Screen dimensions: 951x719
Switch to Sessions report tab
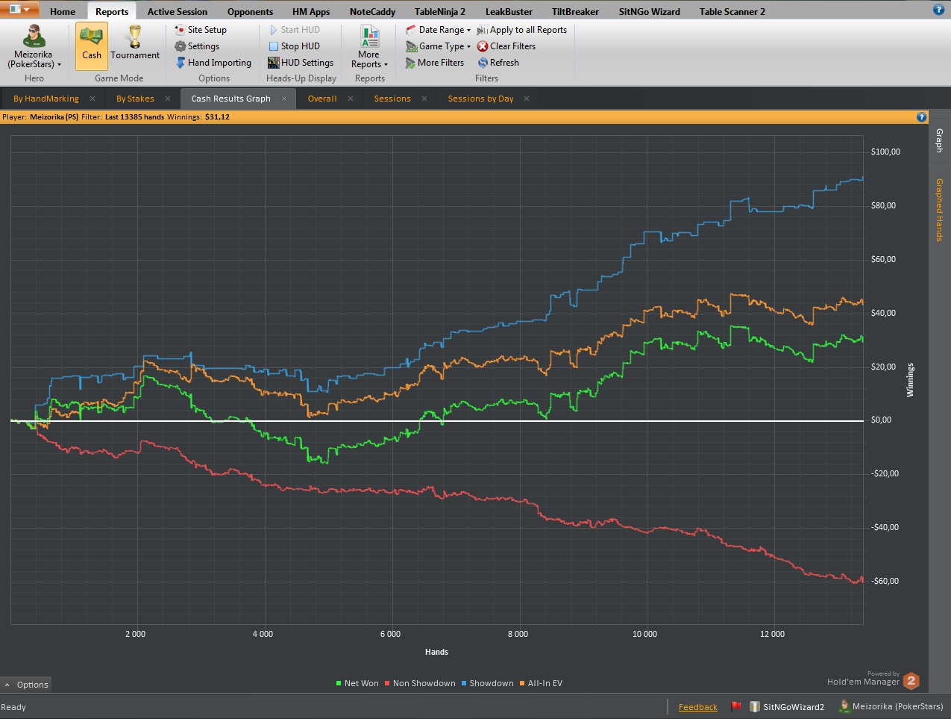point(392,99)
